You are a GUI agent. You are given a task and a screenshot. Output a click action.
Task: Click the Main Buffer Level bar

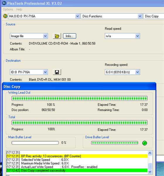coord(35,143)
